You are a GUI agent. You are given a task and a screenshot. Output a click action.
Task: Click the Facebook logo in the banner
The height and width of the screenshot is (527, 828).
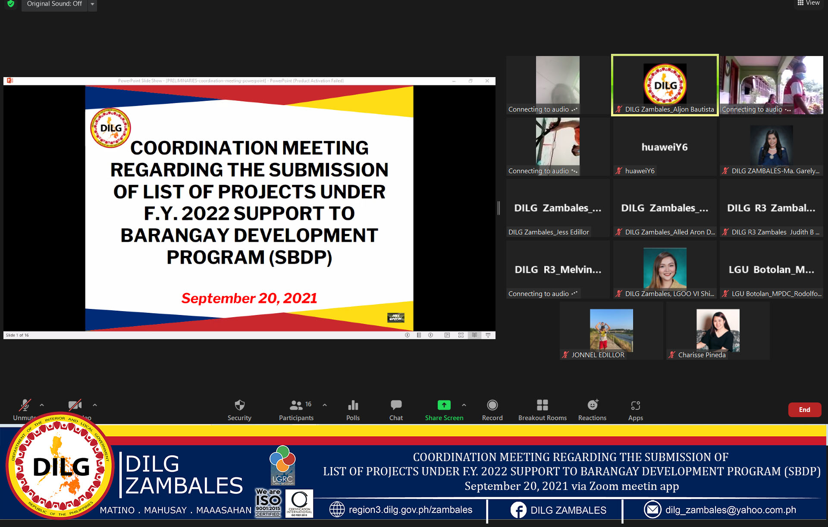pyautogui.click(x=518, y=510)
